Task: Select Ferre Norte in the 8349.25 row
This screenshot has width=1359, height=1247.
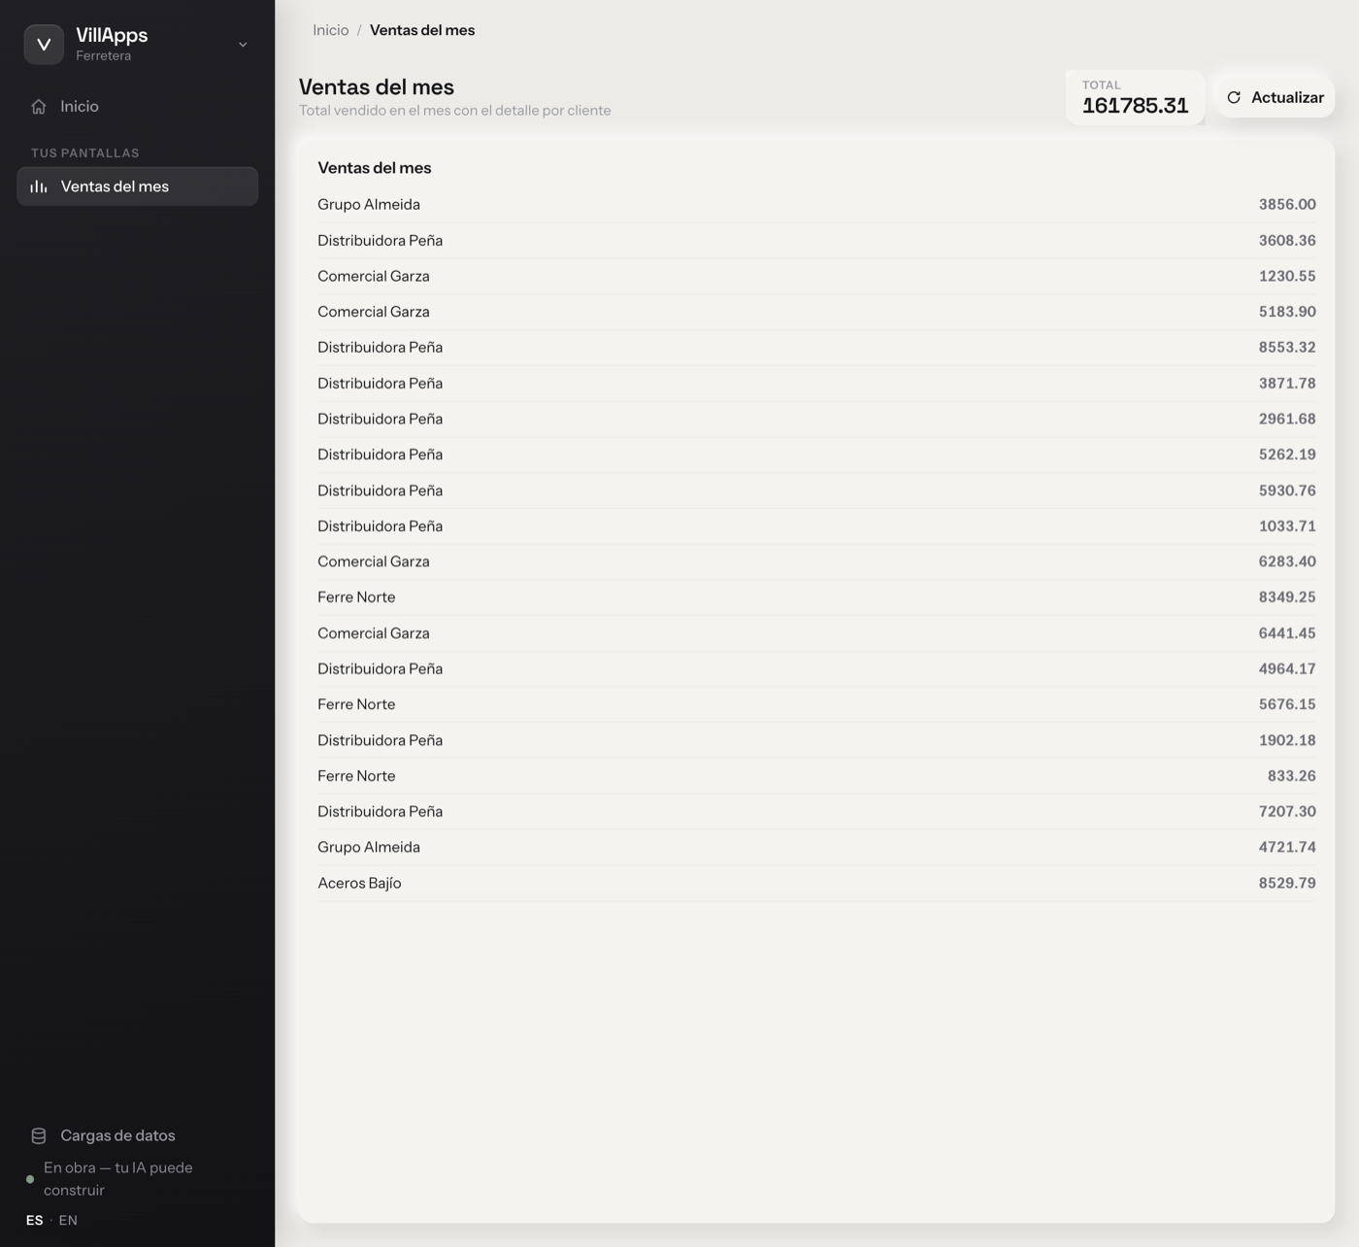Action: click(356, 597)
